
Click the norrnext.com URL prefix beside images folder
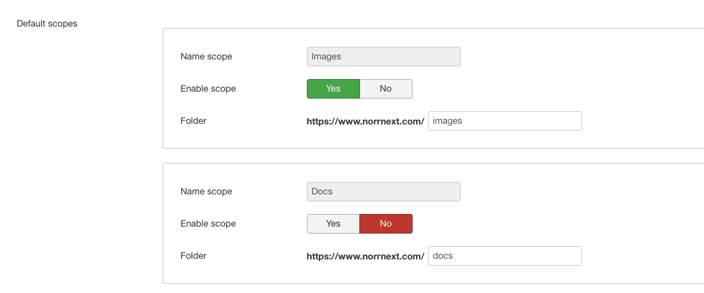click(365, 121)
